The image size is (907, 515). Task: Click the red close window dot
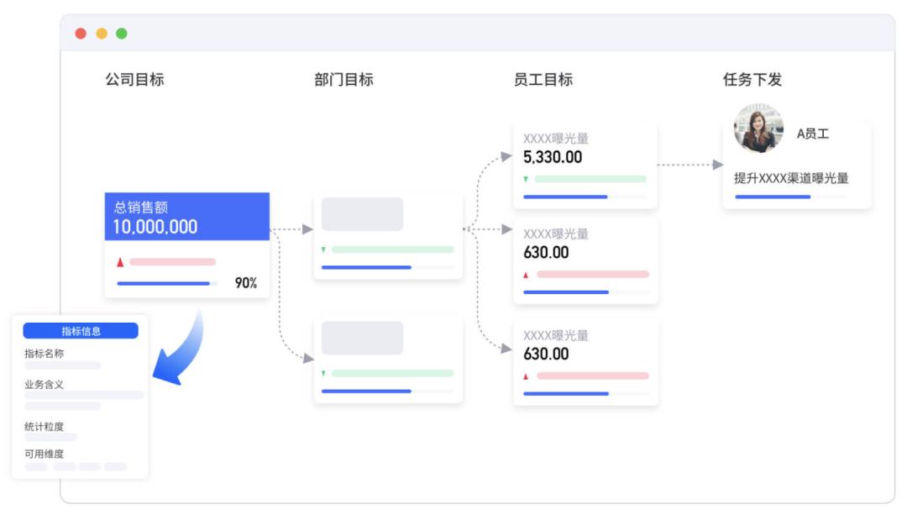point(81,34)
